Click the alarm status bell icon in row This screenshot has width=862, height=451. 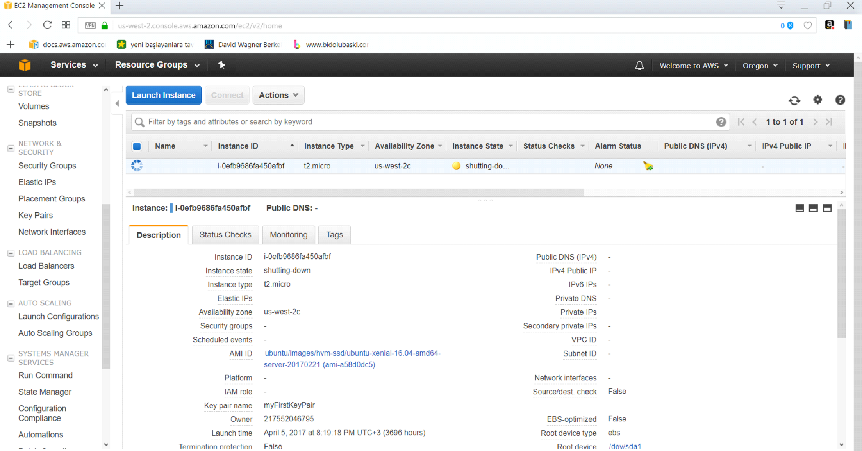click(x=648, y=166)
